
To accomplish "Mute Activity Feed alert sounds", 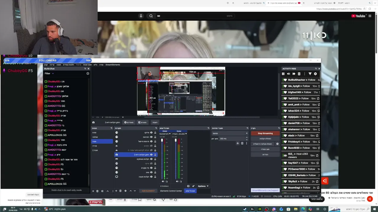I will click(x=289, y=74).
